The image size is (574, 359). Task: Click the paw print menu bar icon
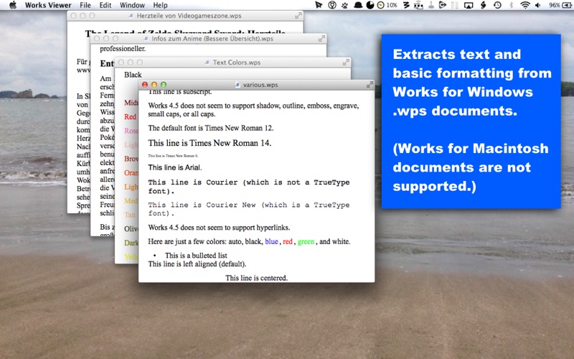[x=345, y=5]
